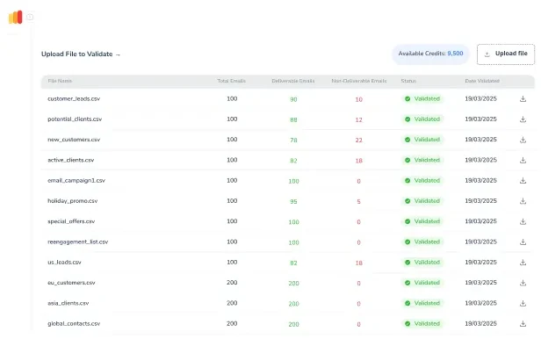Select the asia_clients.csv file name
The width and height of the screenshot is (541, 339).
(68, 303)
